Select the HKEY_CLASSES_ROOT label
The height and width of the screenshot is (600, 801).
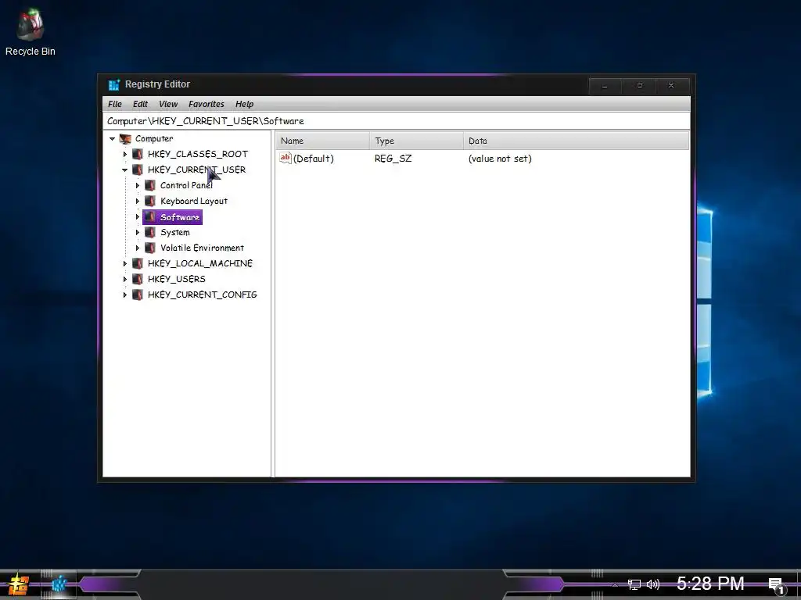[x=198, y=154]
